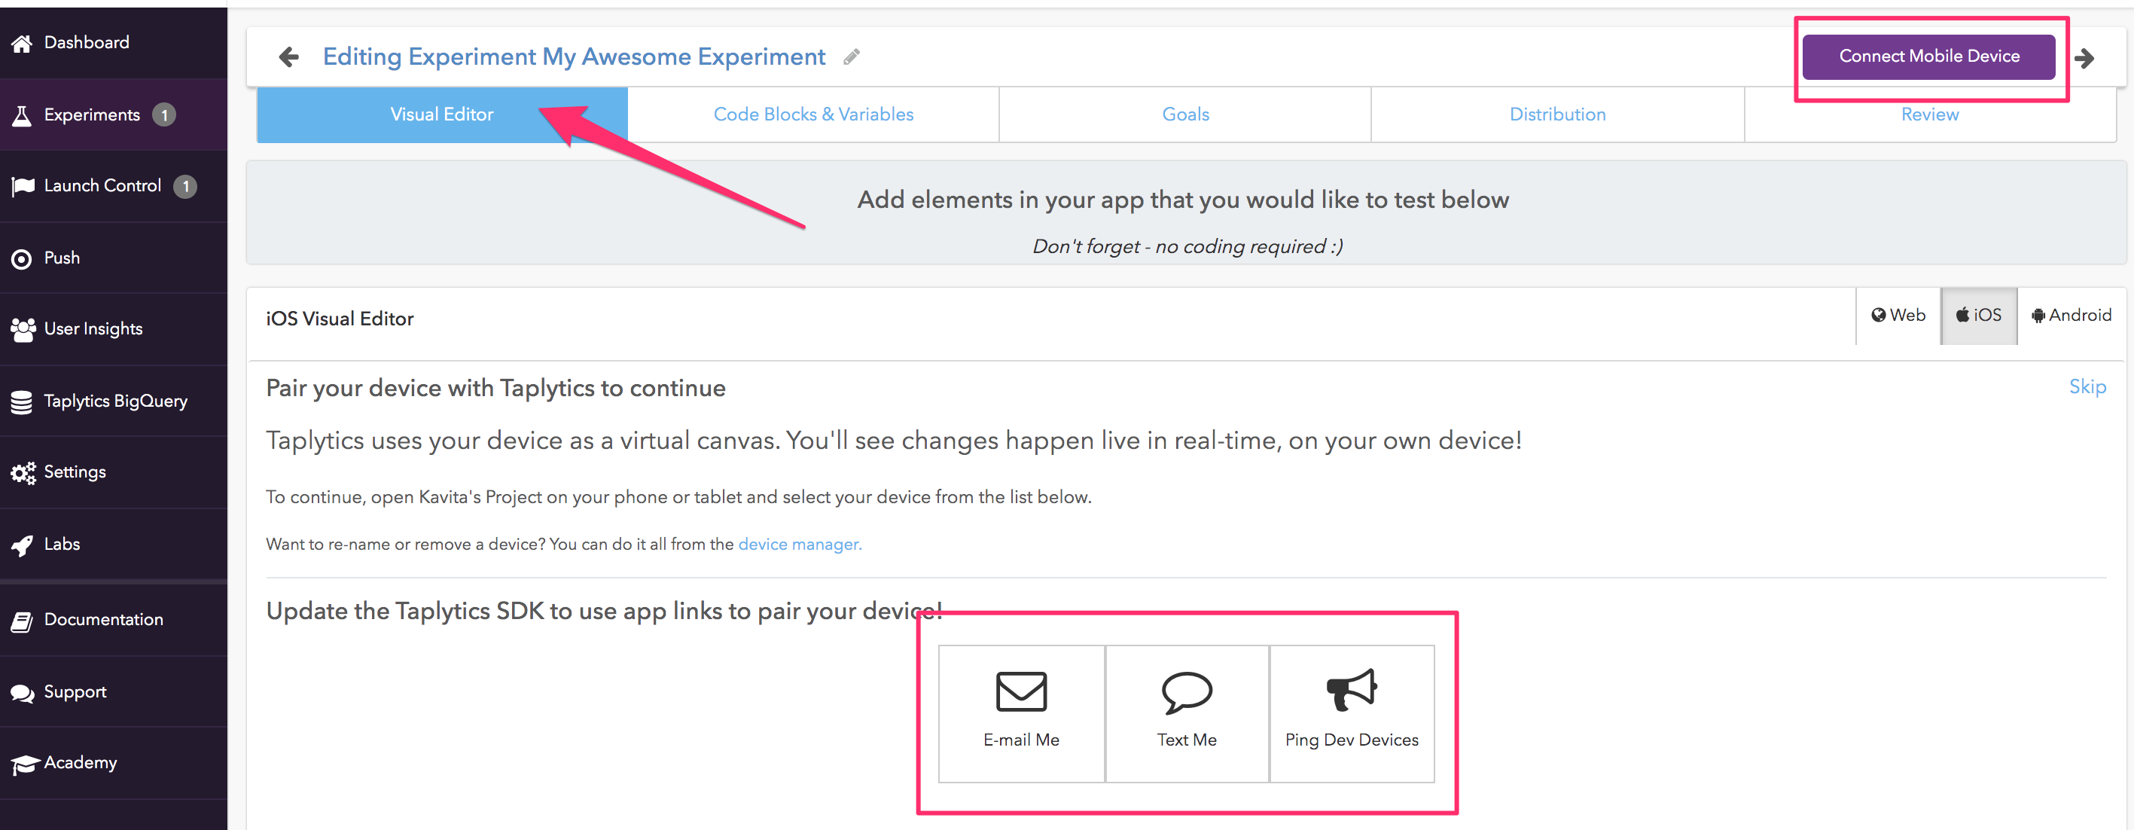Screen dimensions: 2134x830
Task: Skip the device pairing step
Action: point(2087,387)
